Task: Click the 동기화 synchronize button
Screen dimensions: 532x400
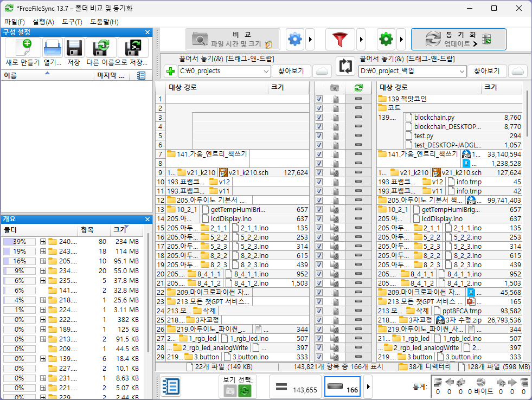Action: (458, 40)
